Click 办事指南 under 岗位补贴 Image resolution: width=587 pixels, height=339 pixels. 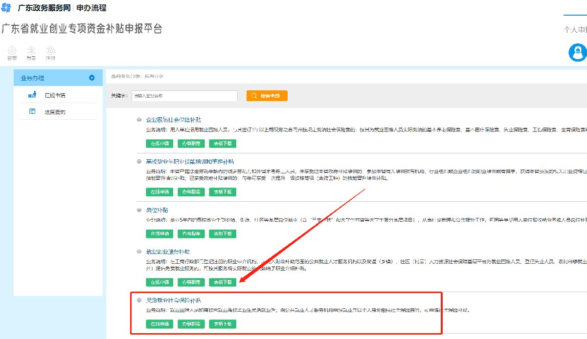click(191, 234)
